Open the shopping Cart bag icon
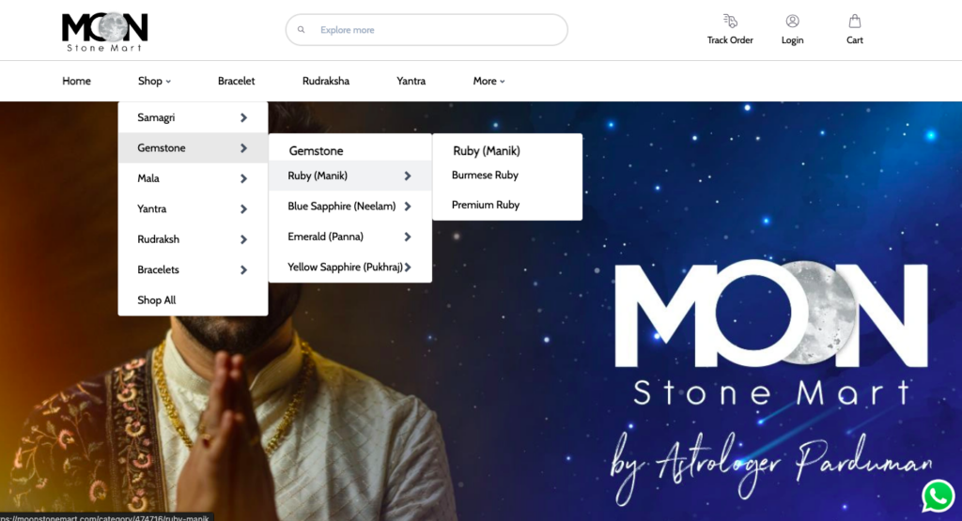 point(855,22)
